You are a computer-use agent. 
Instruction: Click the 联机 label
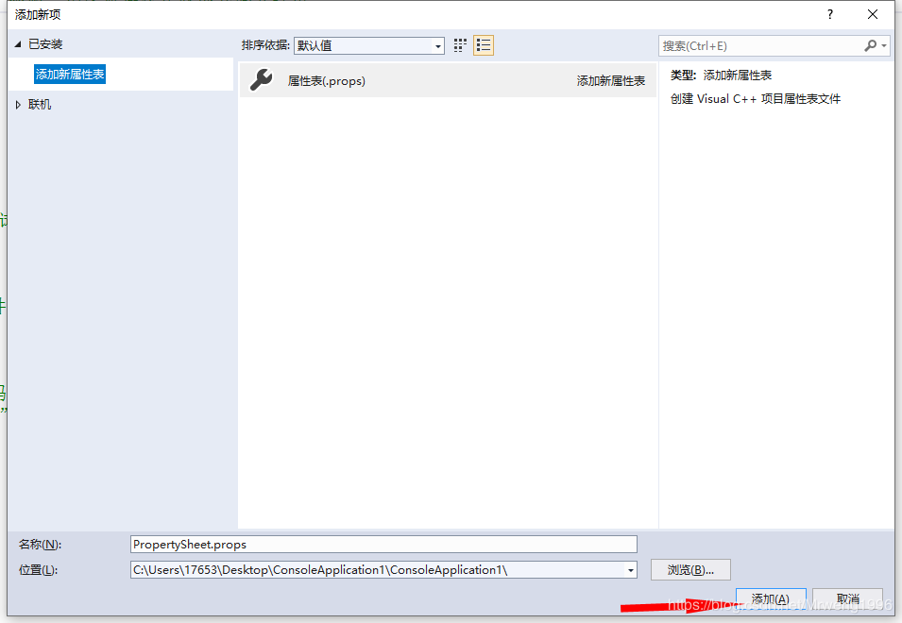[40, 105]
